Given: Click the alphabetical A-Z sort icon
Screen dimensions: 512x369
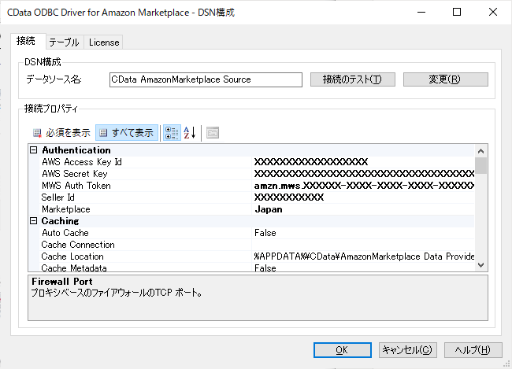Looking at the screenshot, I should 190,133.
